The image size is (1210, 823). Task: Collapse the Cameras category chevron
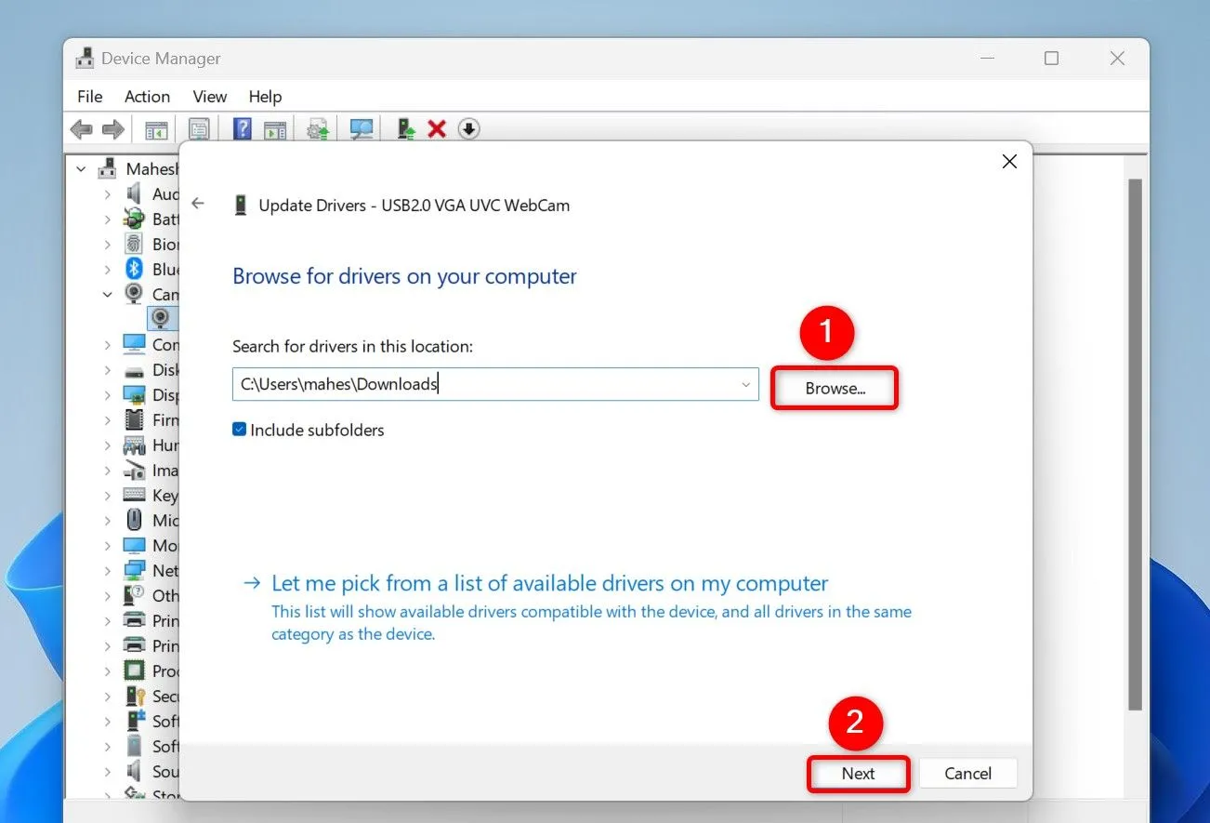click(x=108, y=294)
